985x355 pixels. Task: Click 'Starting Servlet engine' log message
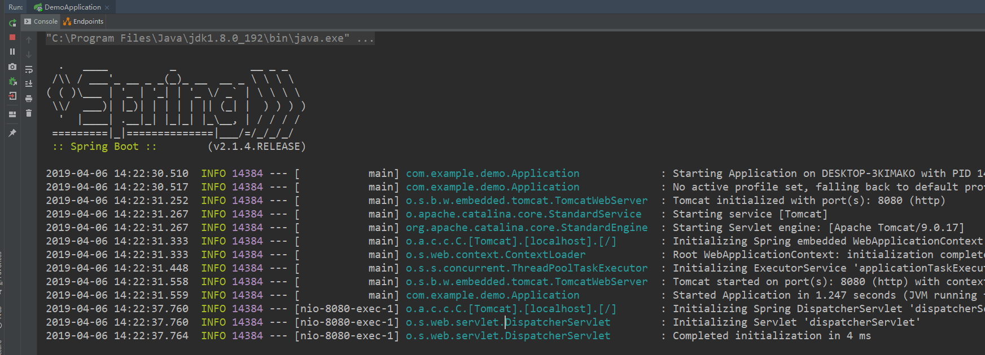(x=818, y=228)
